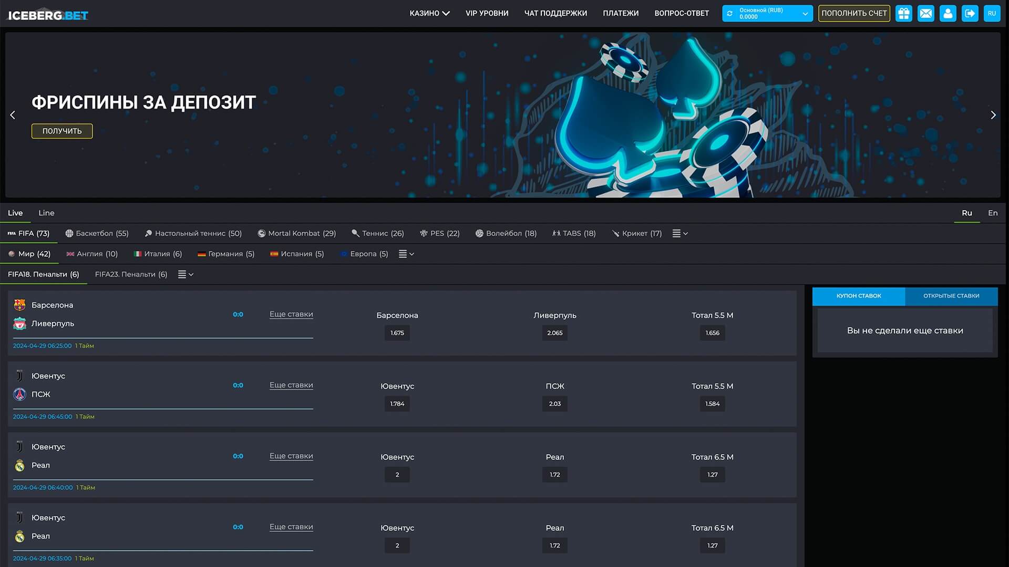Switch to the Line tab
The height and width of the screenshot is (567, 1009).
tap(46, 213)
